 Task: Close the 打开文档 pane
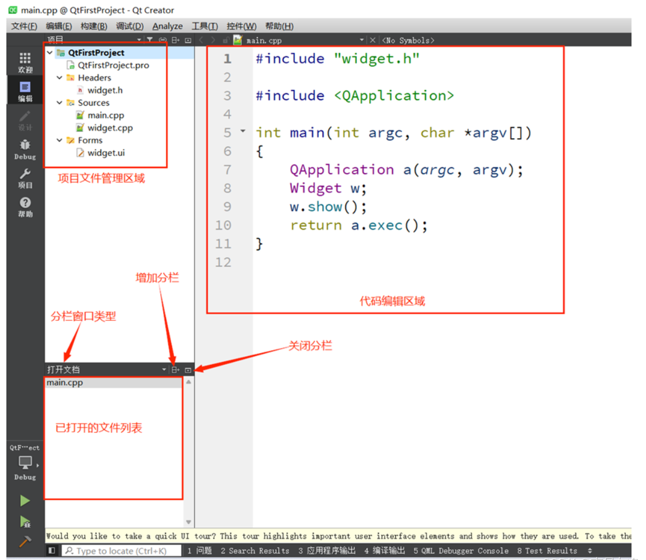(188, 370)
